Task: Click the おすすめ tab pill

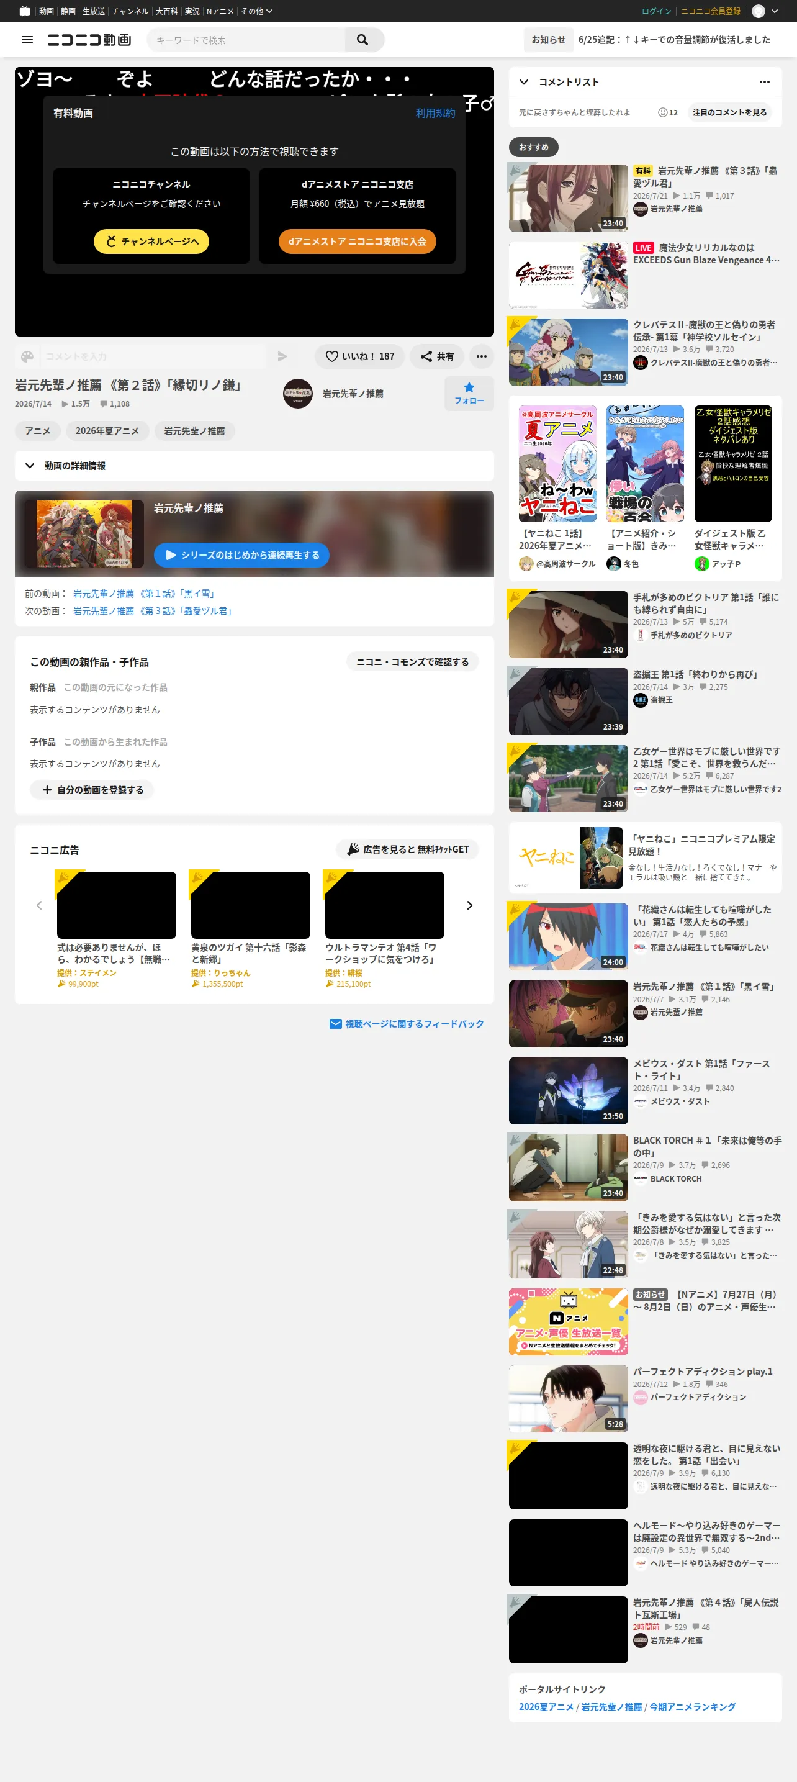Action: click(533, 147)
